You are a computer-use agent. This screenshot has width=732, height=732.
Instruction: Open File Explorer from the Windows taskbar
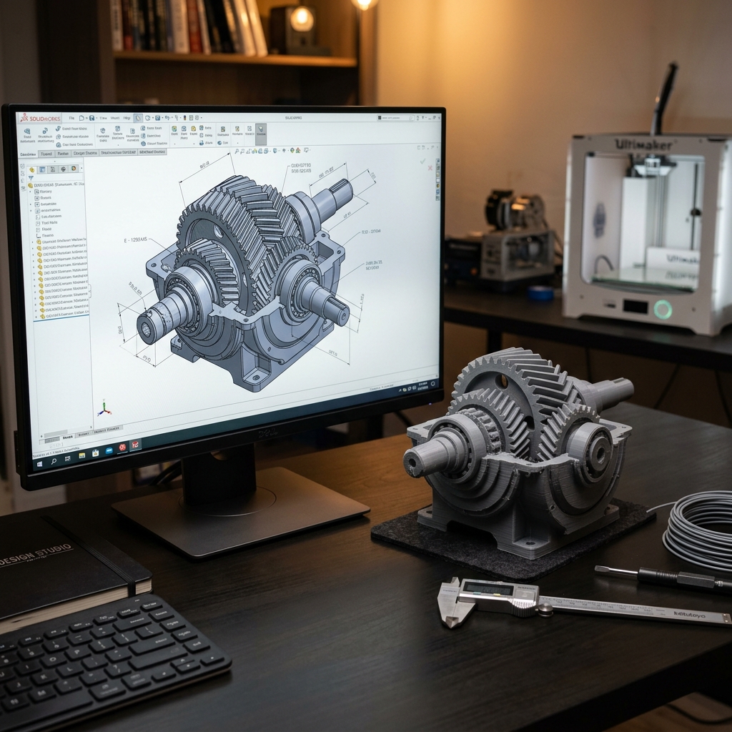click(82, 455)
